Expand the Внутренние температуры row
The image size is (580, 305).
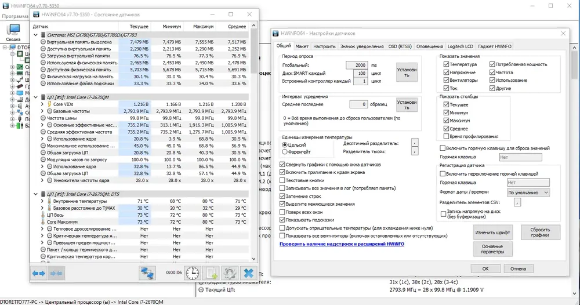tap(42, 201)
